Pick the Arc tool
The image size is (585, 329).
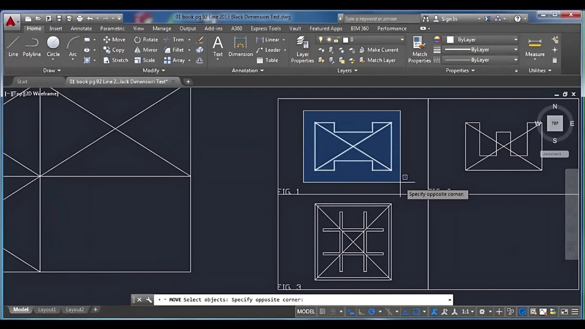[x=73, y=47]
